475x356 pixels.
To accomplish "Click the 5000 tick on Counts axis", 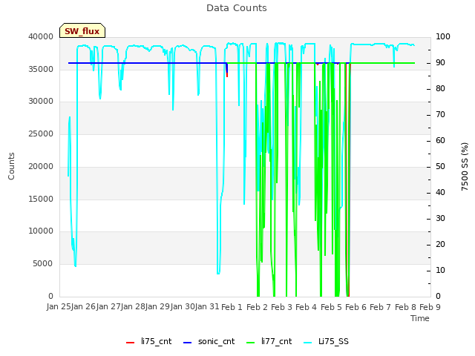I will click(x=43, y=264).
